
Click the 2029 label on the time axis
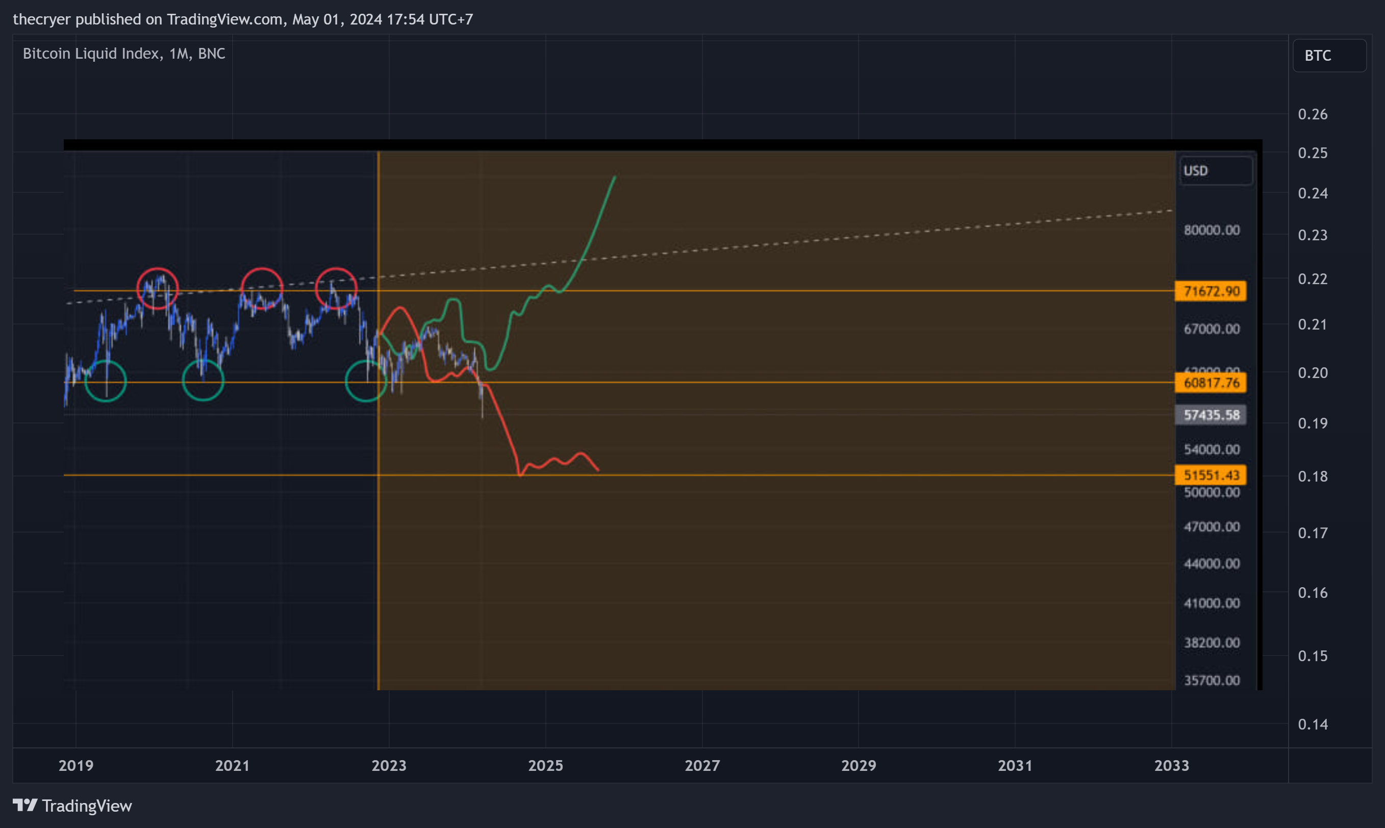[x=859, y=766]
